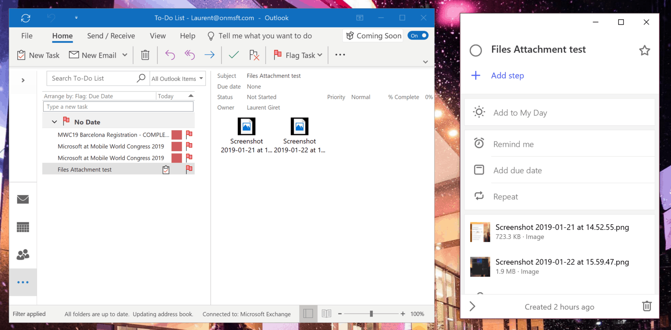This screenshot has width=671, height=330.
Task: Switch to the Home tab
Action: point(62,36)
